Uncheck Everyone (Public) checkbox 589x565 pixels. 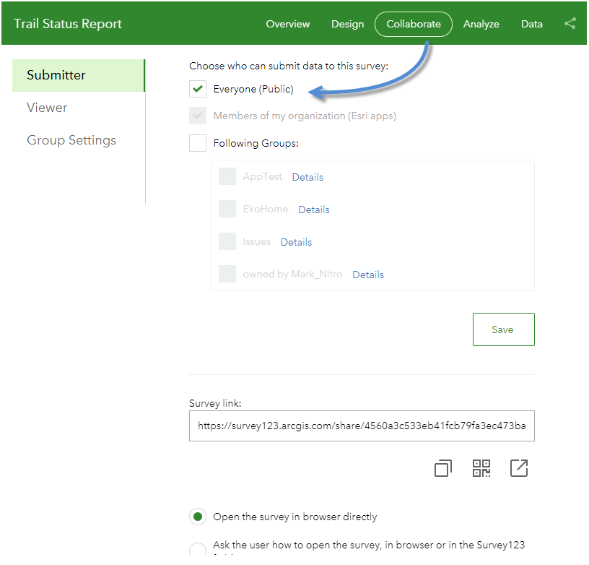pyautogui.click(x=198, y=89)
